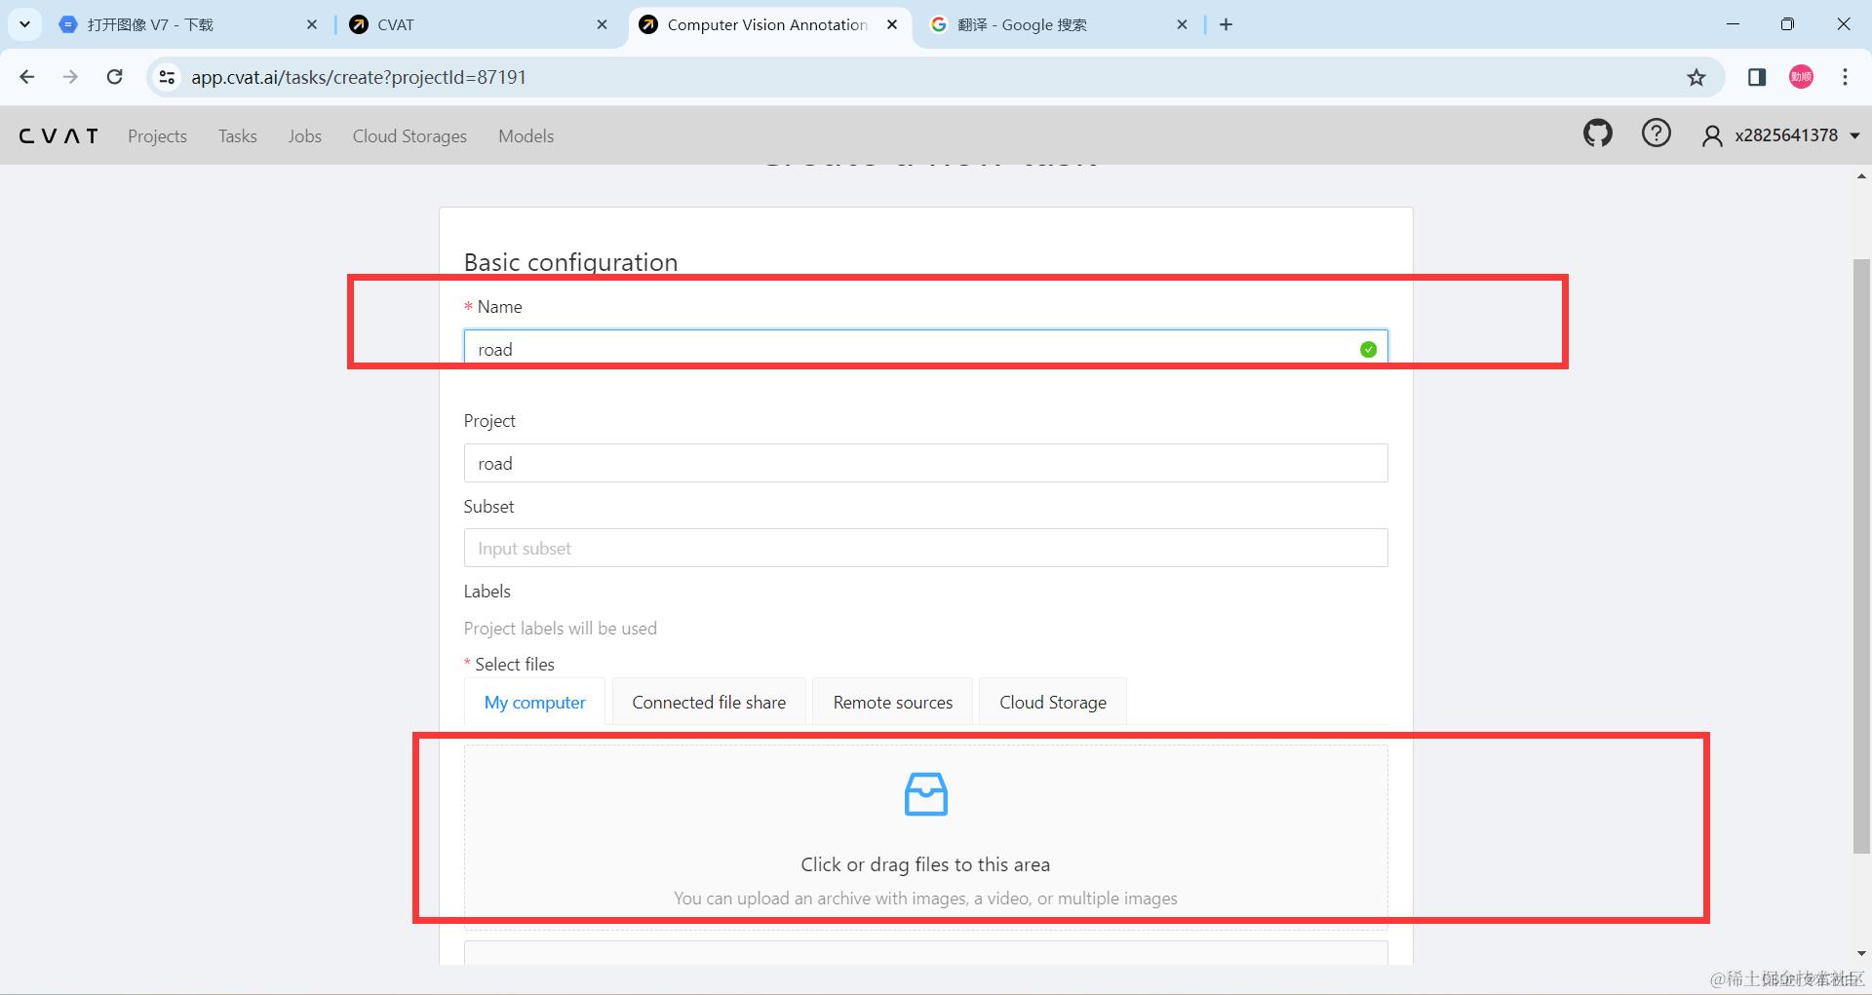Expand the x2825641378 account dropdown arrow
This screenshot has width=1872, height=995.
[x=1854, y=136]
